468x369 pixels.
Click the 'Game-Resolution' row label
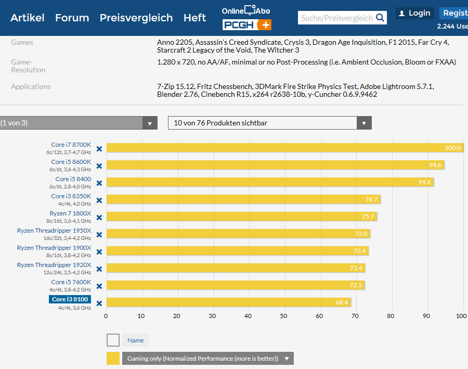pos(29,66)
